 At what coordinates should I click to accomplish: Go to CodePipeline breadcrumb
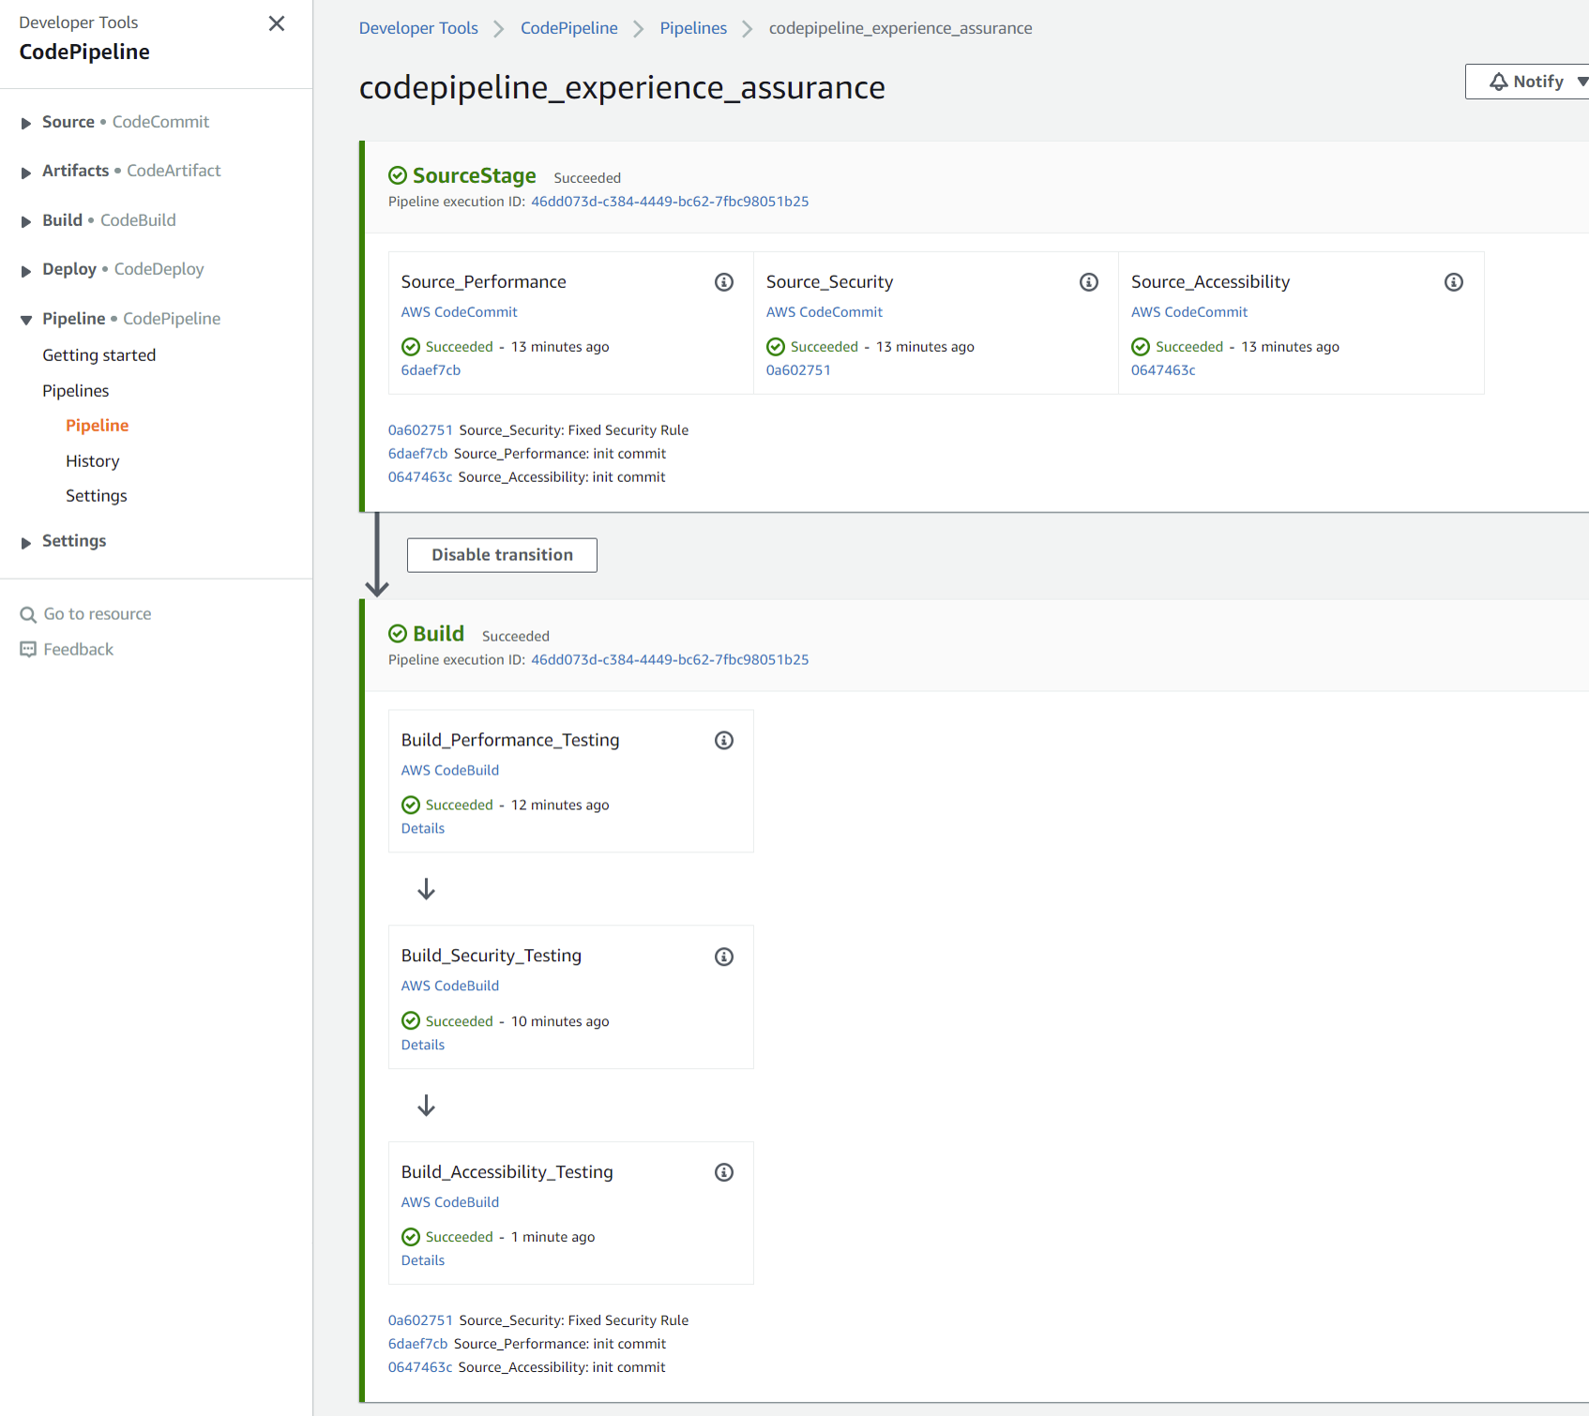569,28
